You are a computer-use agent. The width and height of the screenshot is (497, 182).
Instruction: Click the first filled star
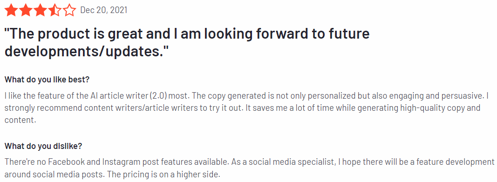pos(11,10)
